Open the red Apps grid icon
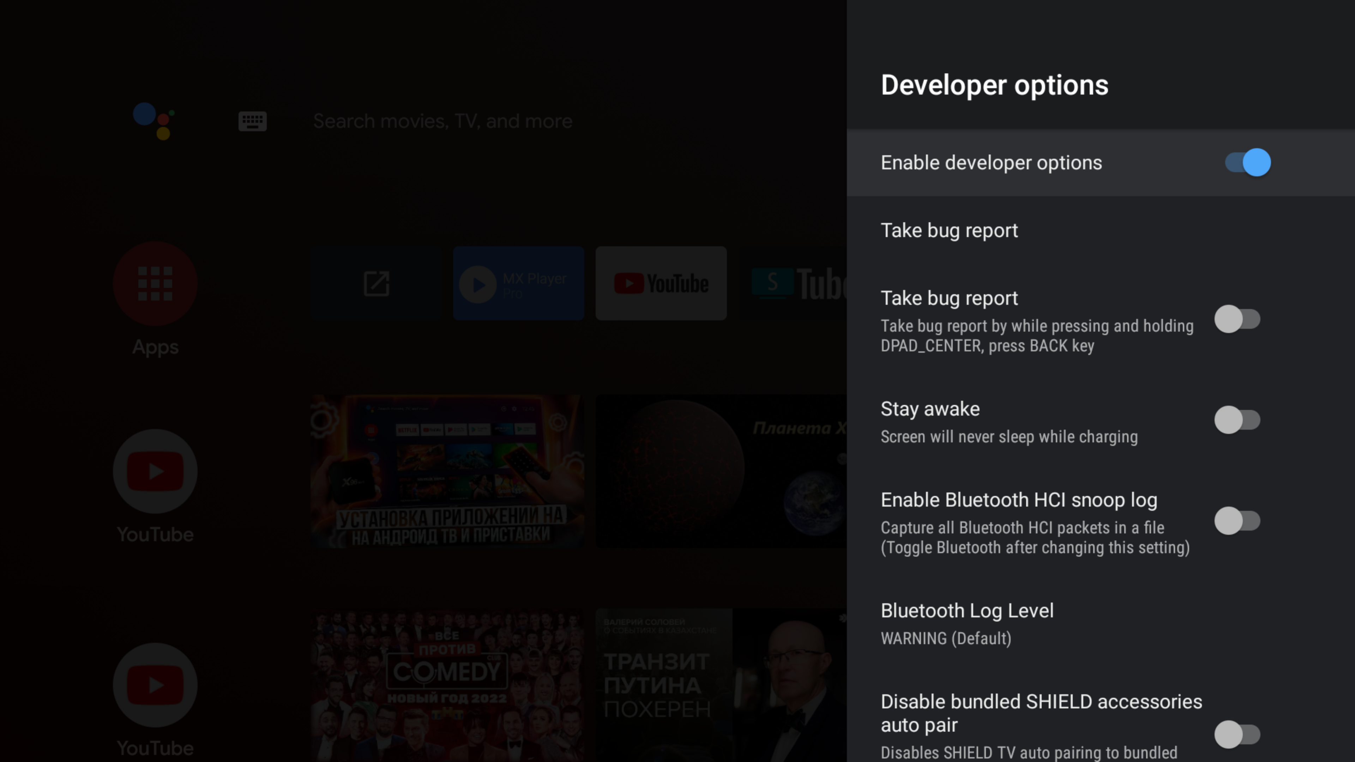Image resolution: width=1355 pixels, height=762 pixels. (155, 283)
